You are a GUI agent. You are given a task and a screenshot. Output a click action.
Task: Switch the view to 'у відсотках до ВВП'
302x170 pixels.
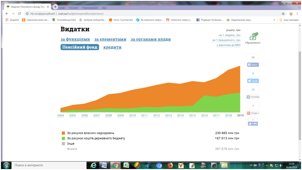point(228,45)
